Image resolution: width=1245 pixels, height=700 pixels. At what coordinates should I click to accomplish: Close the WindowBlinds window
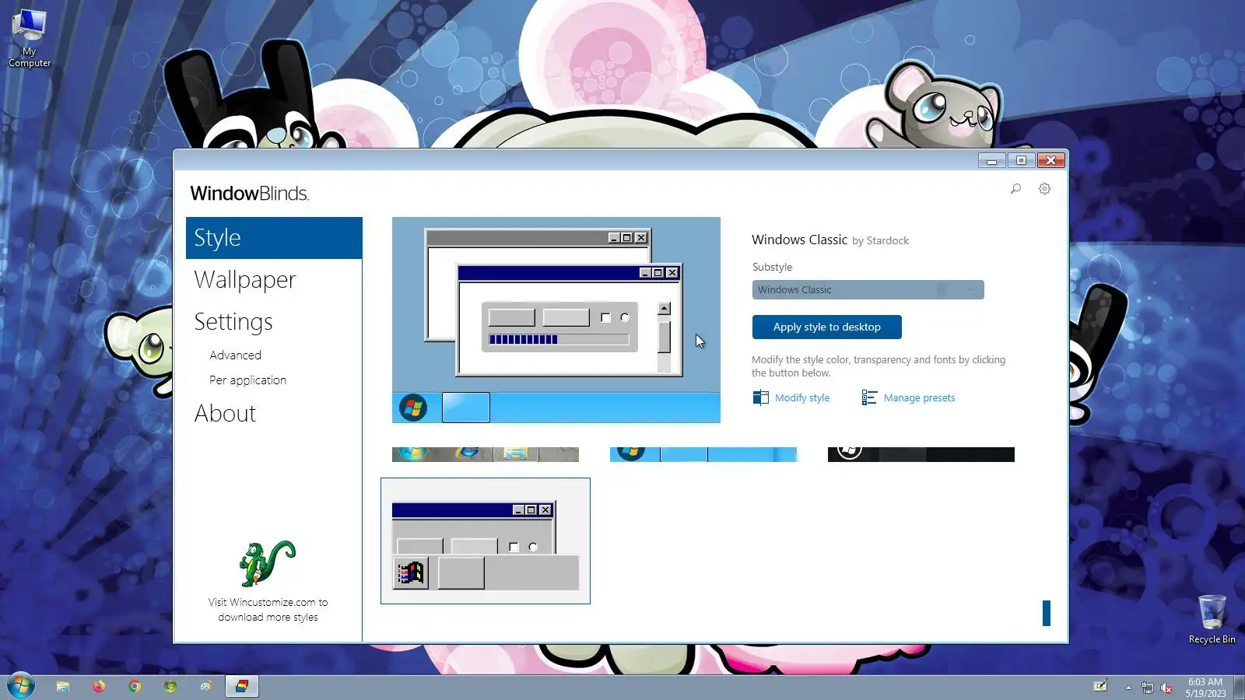(x=1050, y=160)
